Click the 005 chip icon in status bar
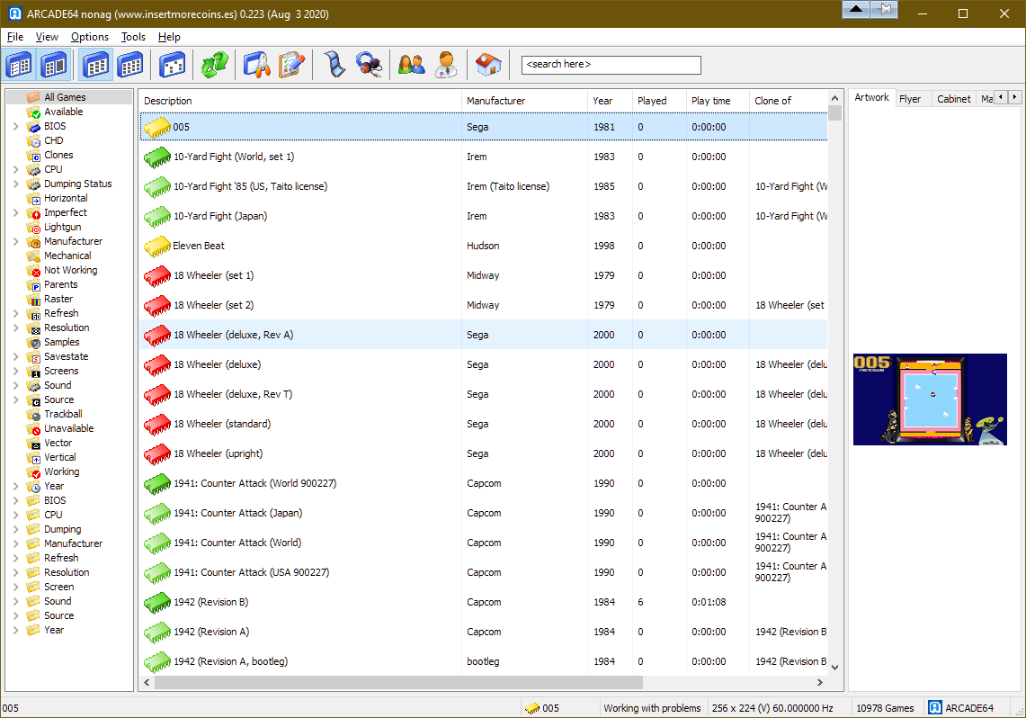1026x718 pixels. 532,708
